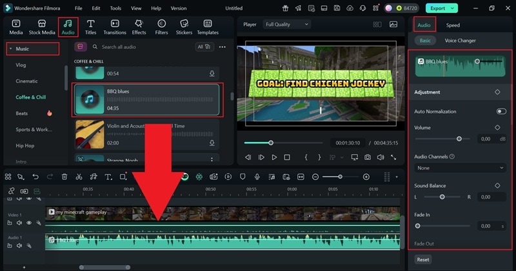Open the Edit menu
This screenshot has width=516, height=271.
pyautogui.click(x=95, y=8)
